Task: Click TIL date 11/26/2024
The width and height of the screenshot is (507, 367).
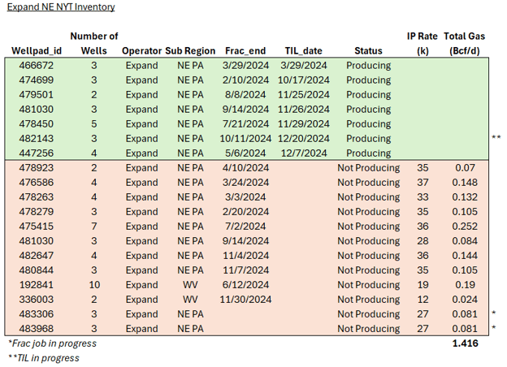Action: pos(304,109)
